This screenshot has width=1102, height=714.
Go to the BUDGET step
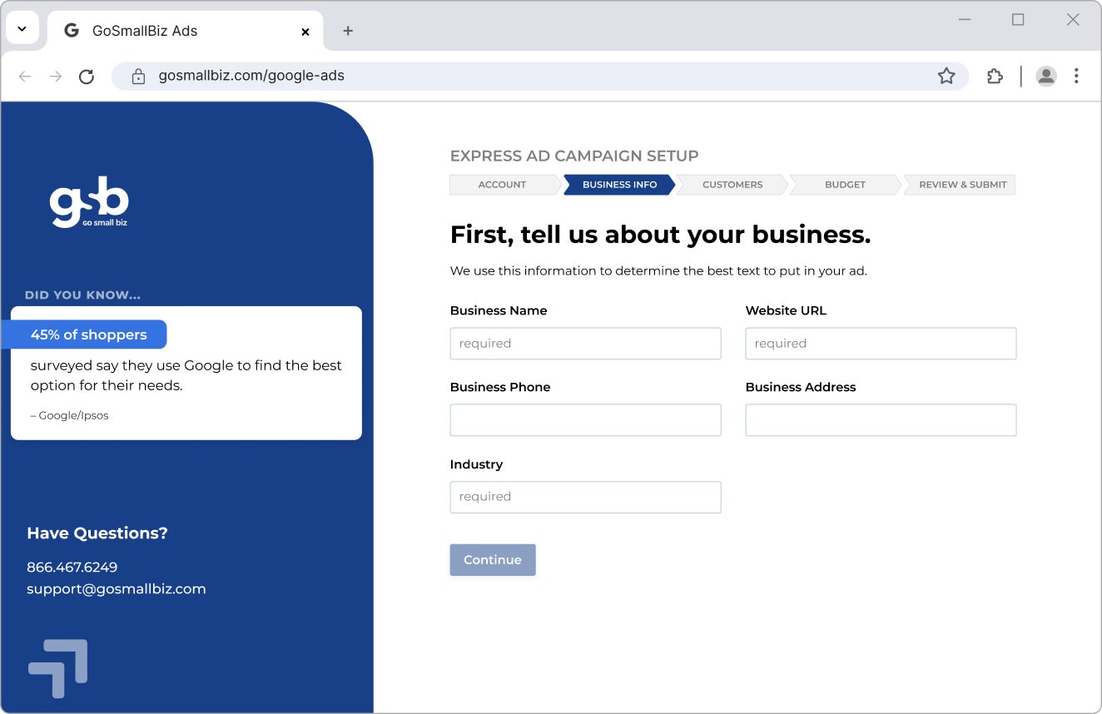tap(846, 185)
